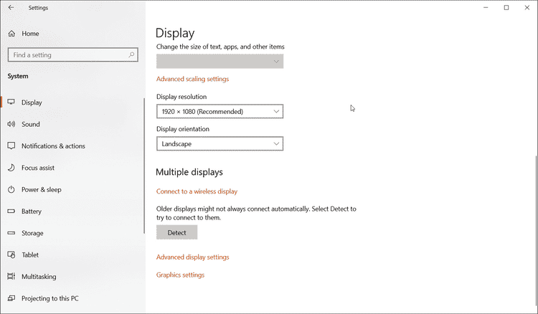Screen dimensions: 538x314
Task: Select the Multitasking icon
Action: pyautogui.click(x=11, y=276)
